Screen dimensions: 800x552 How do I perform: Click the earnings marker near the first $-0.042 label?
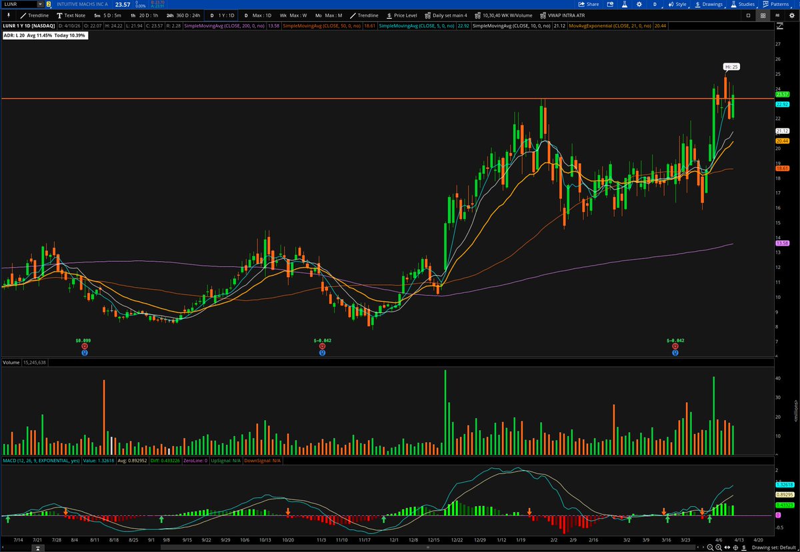[322, 346]
